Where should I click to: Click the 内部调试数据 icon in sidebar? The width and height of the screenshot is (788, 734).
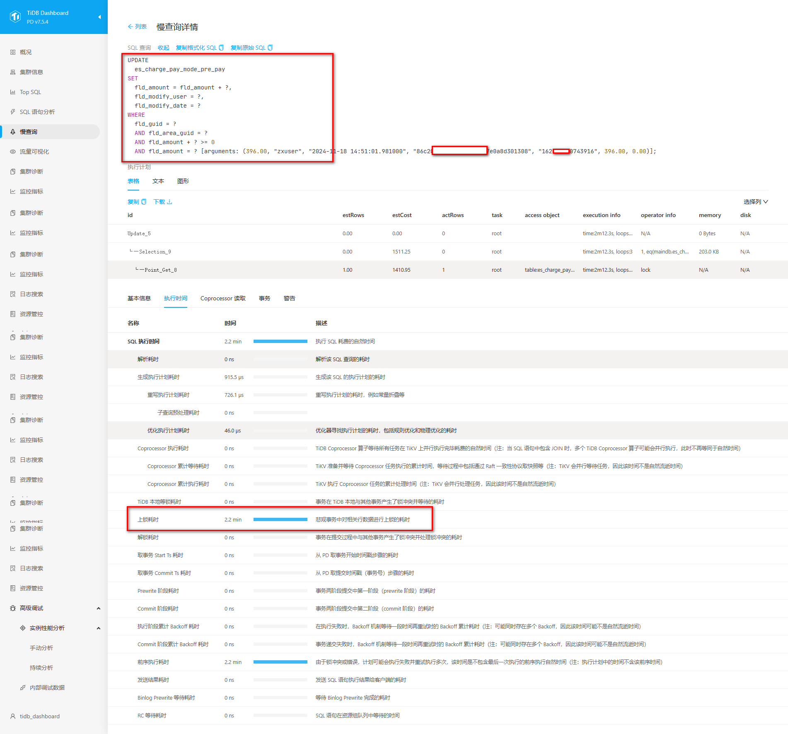click(23, 688)
